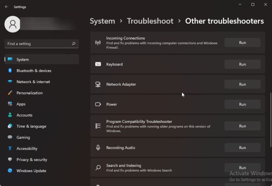
Task: Open Network & internet settings
Action: pos(33,82)
